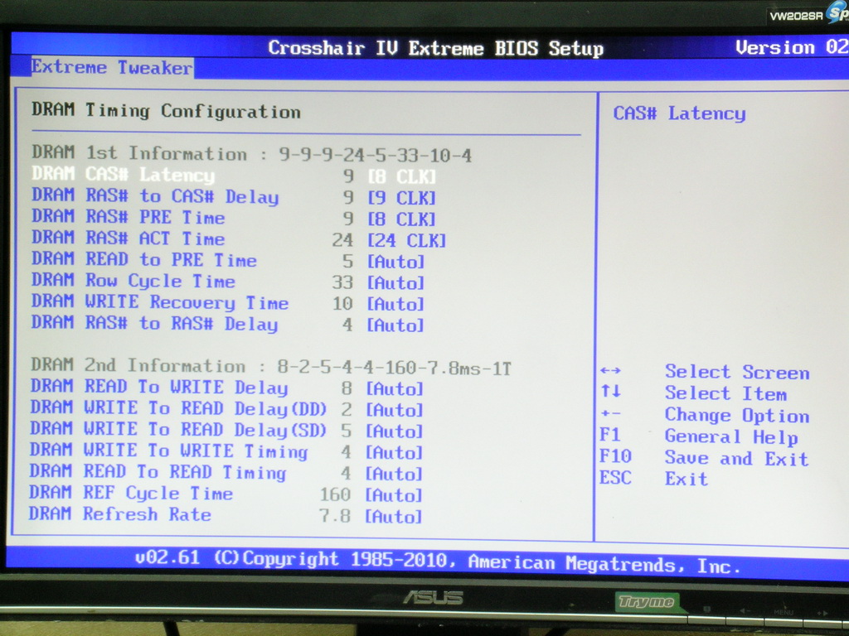
Task: Select the DRAM RAS# PRE Time label
Action: click(129, 217)
